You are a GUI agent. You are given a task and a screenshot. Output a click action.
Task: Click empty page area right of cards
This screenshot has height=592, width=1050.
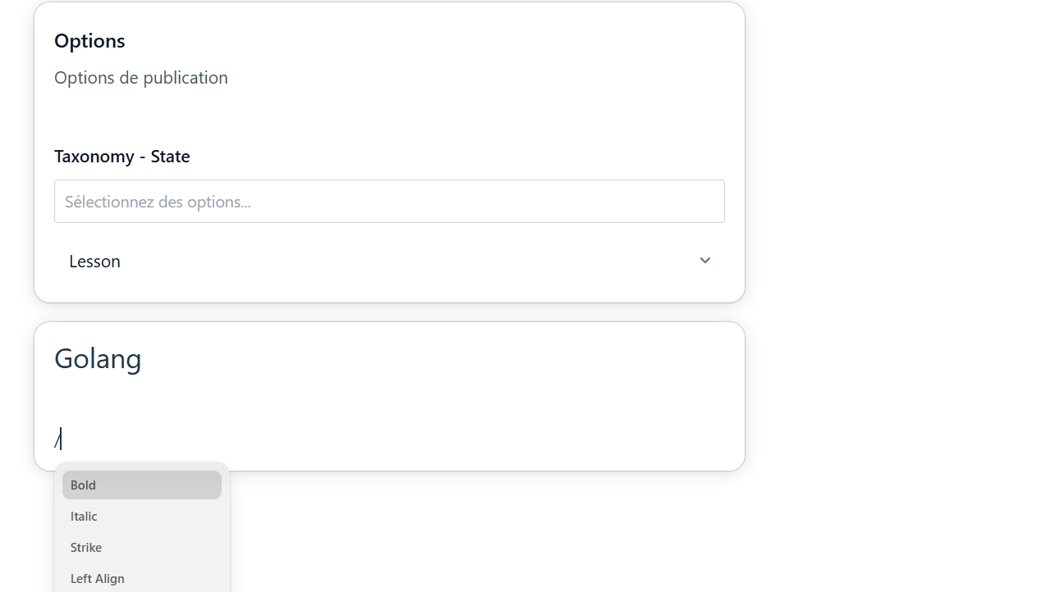tap(895, 246)
